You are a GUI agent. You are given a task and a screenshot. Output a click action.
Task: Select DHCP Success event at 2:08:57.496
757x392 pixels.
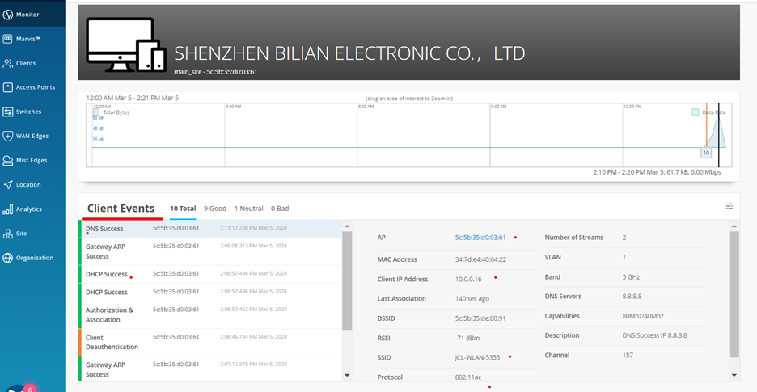pos(210,292)
